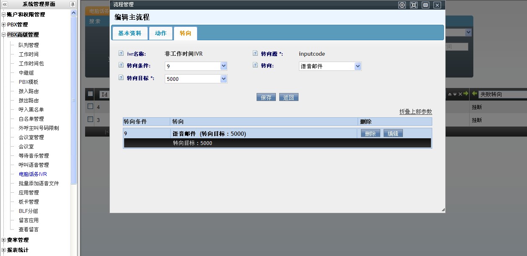The height and width of the screenshot is (256, 527).
Task: Check the checkbox for row Id 3
Action: (x=90, y=119)
